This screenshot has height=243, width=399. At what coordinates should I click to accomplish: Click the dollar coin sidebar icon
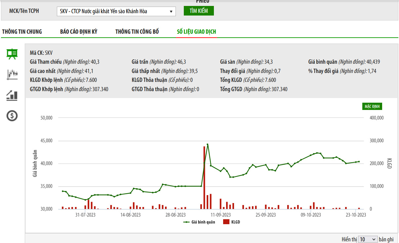(x=12, y=116)
